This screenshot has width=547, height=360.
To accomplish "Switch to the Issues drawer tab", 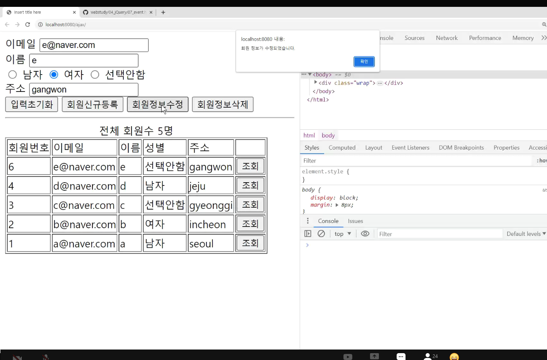I will [356, 221].
